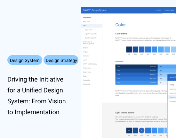Screen dimensions: 176x138
Task: Select the 800 color code row
Action: pyautogui.click(x=137, y=71)
